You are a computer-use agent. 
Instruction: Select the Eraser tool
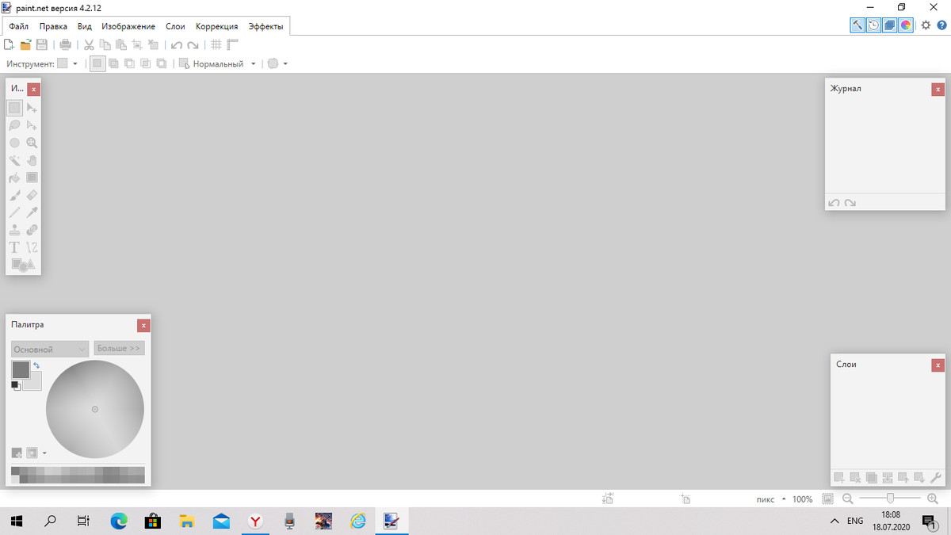tap(32, 195)
